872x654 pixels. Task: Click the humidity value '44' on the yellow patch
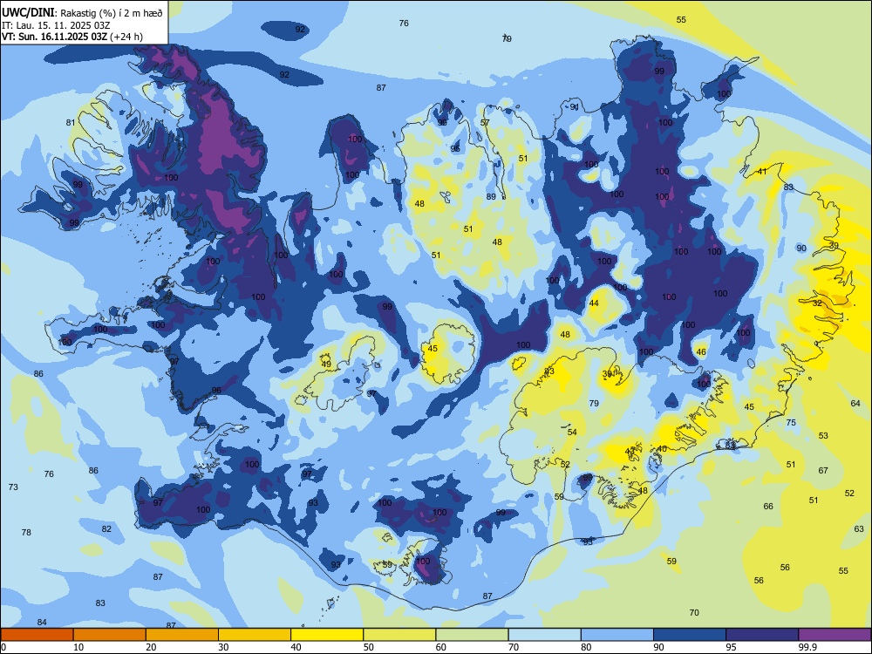pyautogui.click(x=594, y=303)
